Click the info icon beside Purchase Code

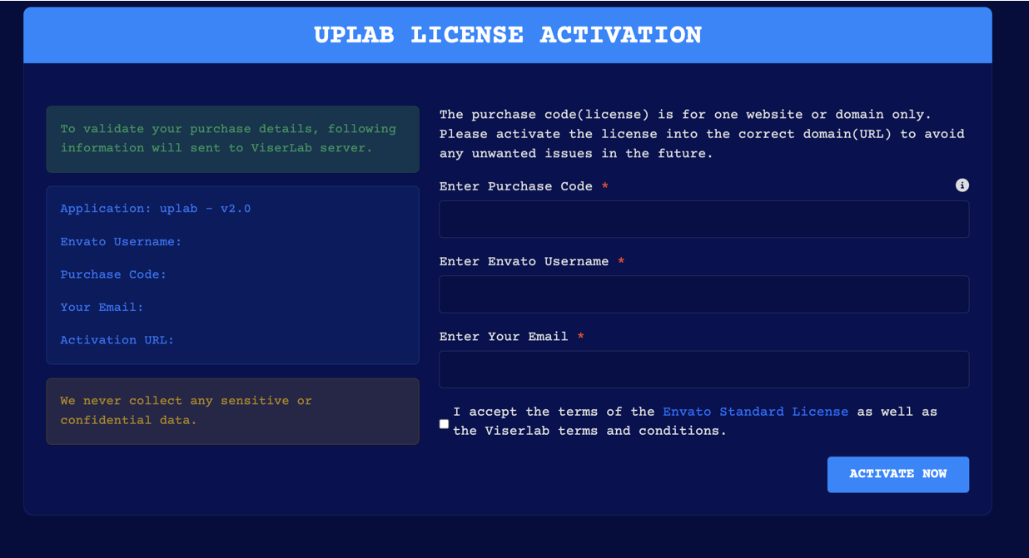tap(962, 185)
